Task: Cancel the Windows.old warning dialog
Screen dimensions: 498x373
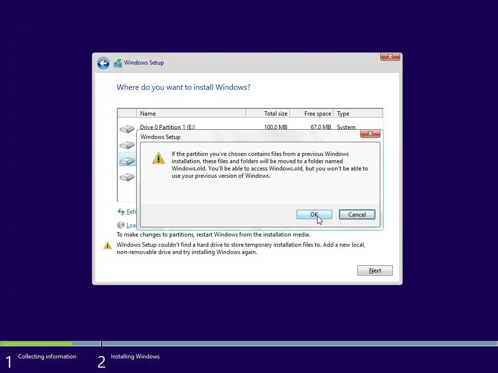Action: [356, 214]
